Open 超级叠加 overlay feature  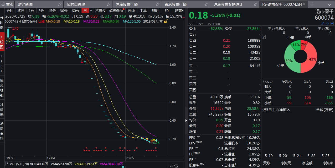[x=117, y=11]
